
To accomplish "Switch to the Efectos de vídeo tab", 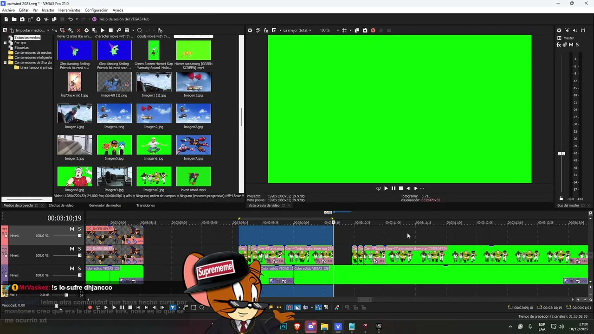I will pyautogui.click(x=61, y=205).
